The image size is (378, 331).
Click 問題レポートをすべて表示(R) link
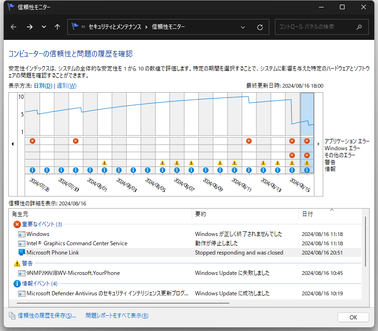coord(117,316)
